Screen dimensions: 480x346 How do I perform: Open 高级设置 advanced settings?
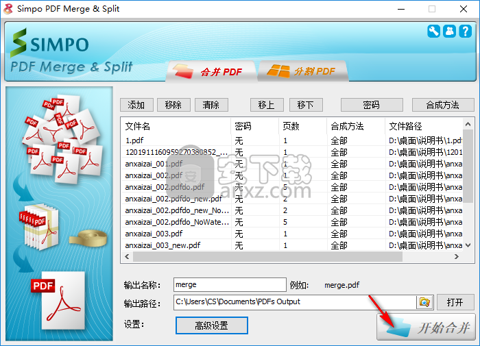211,325
